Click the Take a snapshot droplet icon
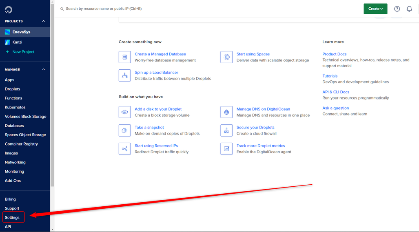419x232 pixels. pos(124,130)
